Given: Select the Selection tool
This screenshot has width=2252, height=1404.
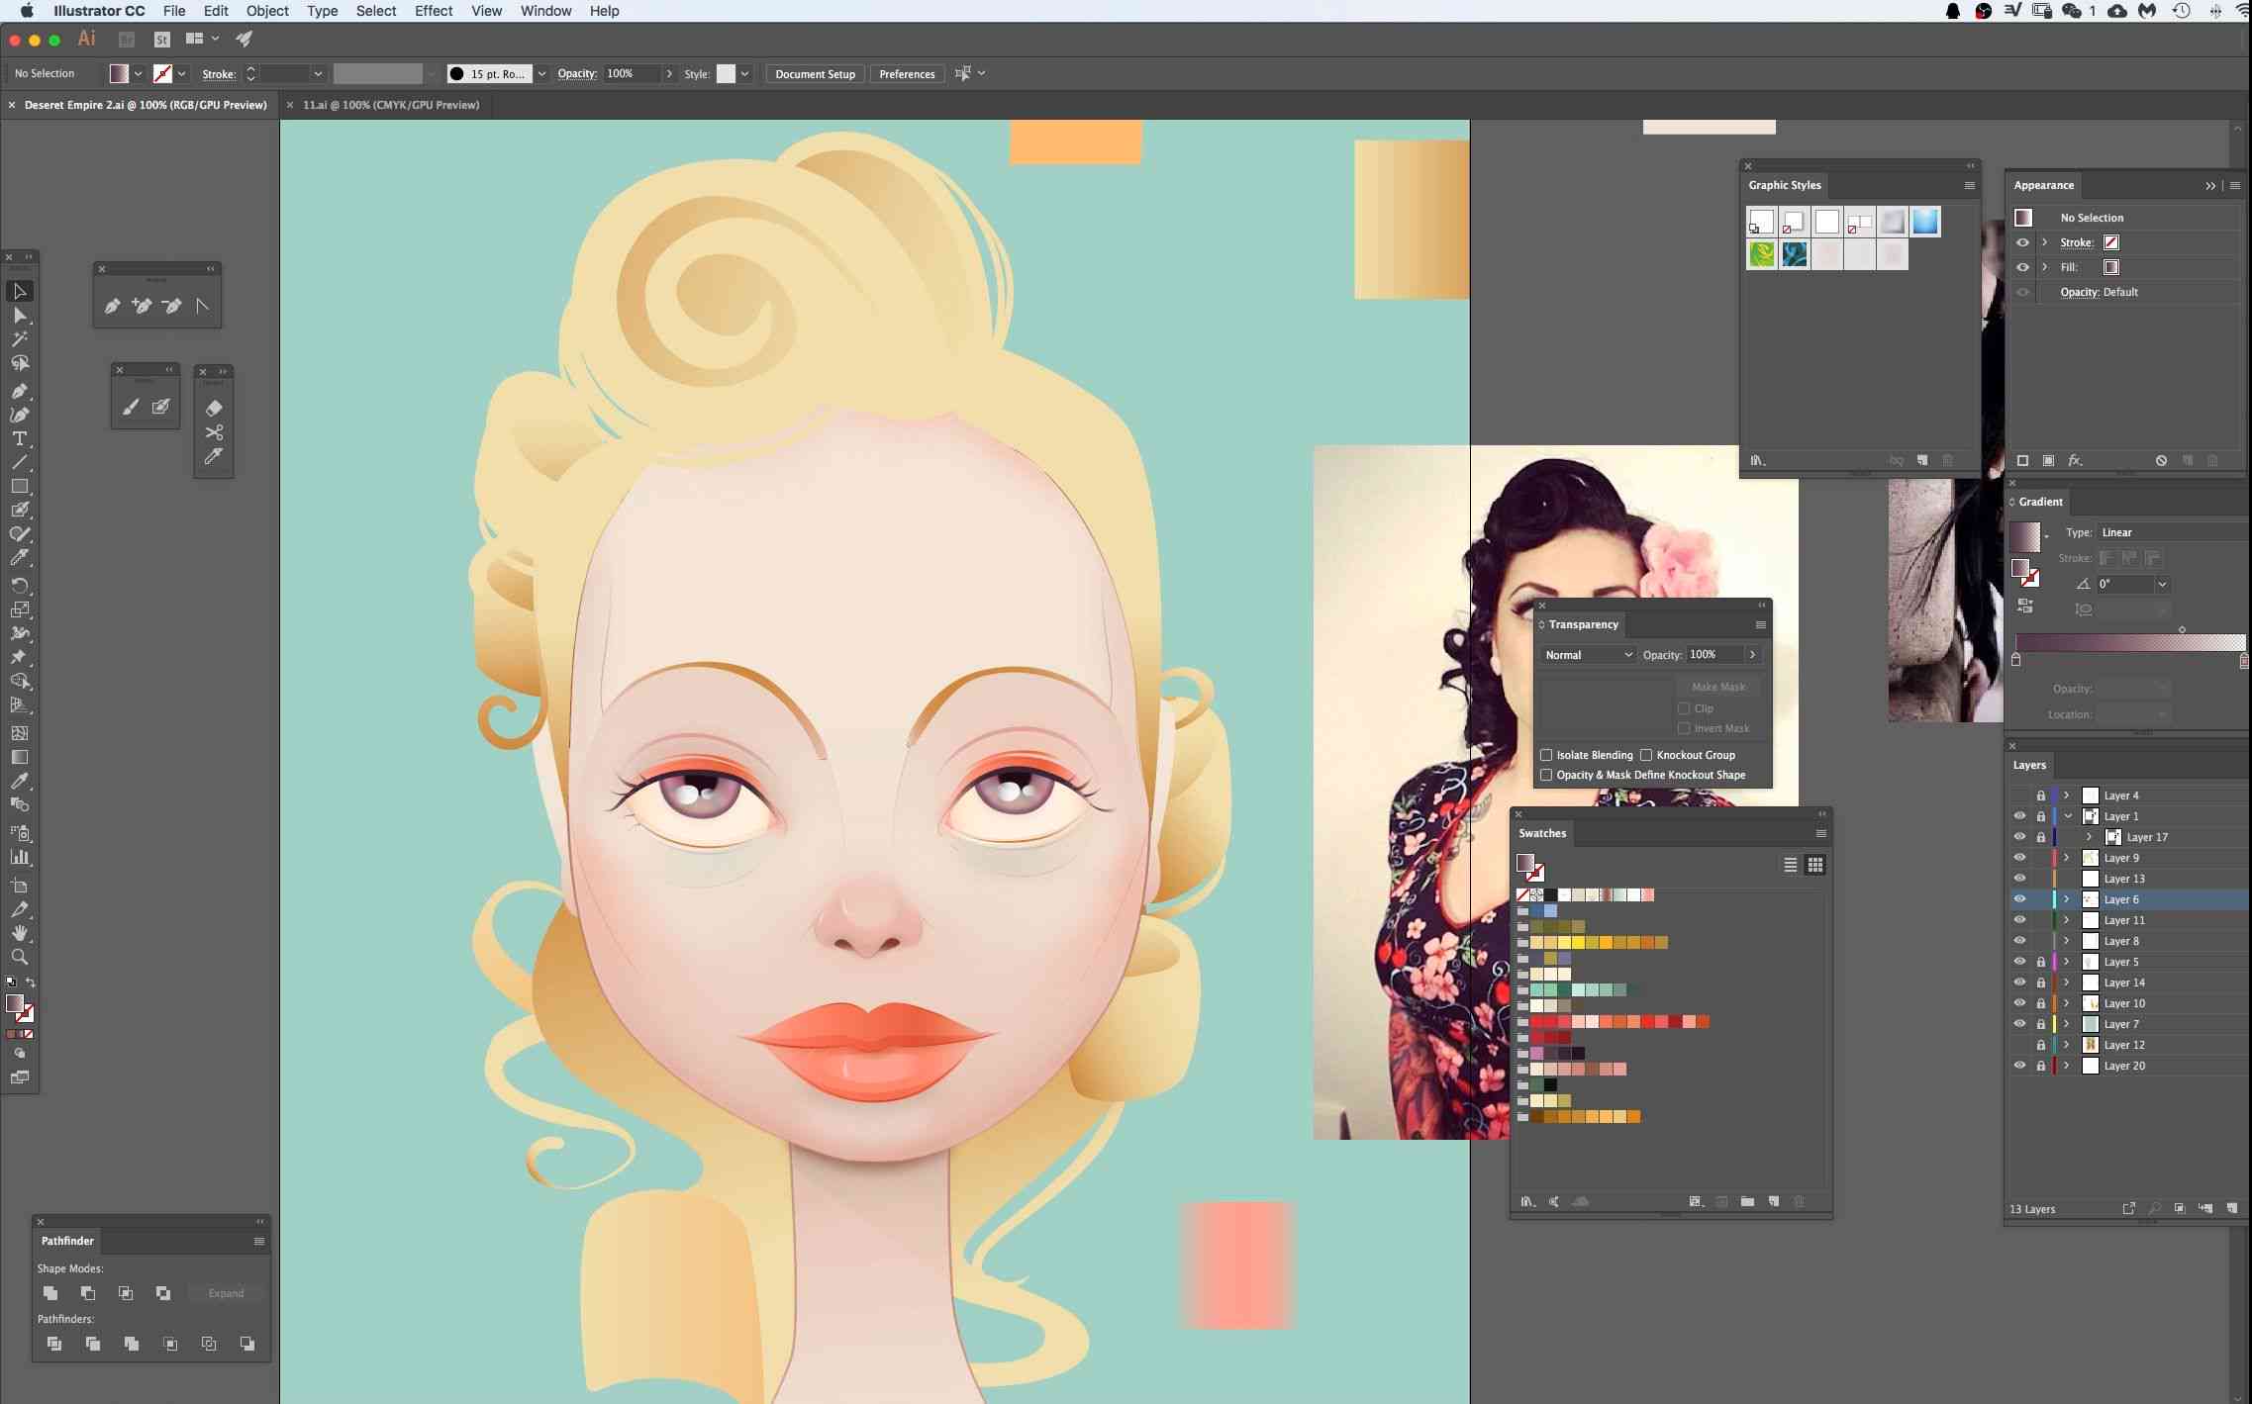Looking at the screenshot, I should [x=21, y=291].
